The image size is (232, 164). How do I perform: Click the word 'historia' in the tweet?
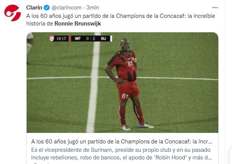(x=36, y=24)
